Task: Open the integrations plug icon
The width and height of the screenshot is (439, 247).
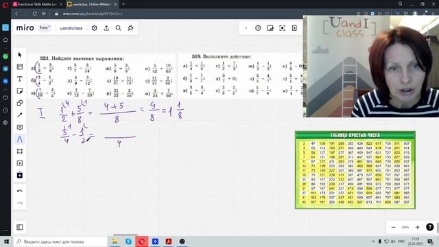Action: coord(130,28)
